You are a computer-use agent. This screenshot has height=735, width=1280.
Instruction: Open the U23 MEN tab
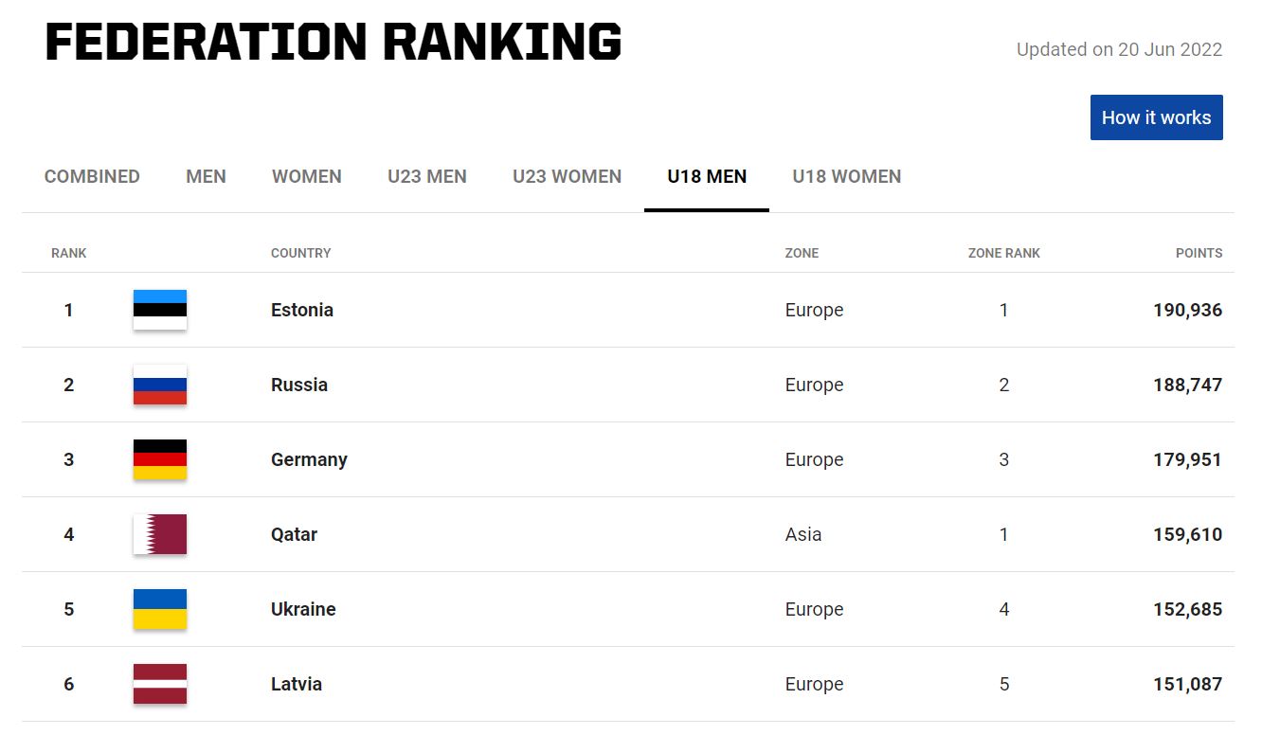point(427,176)
